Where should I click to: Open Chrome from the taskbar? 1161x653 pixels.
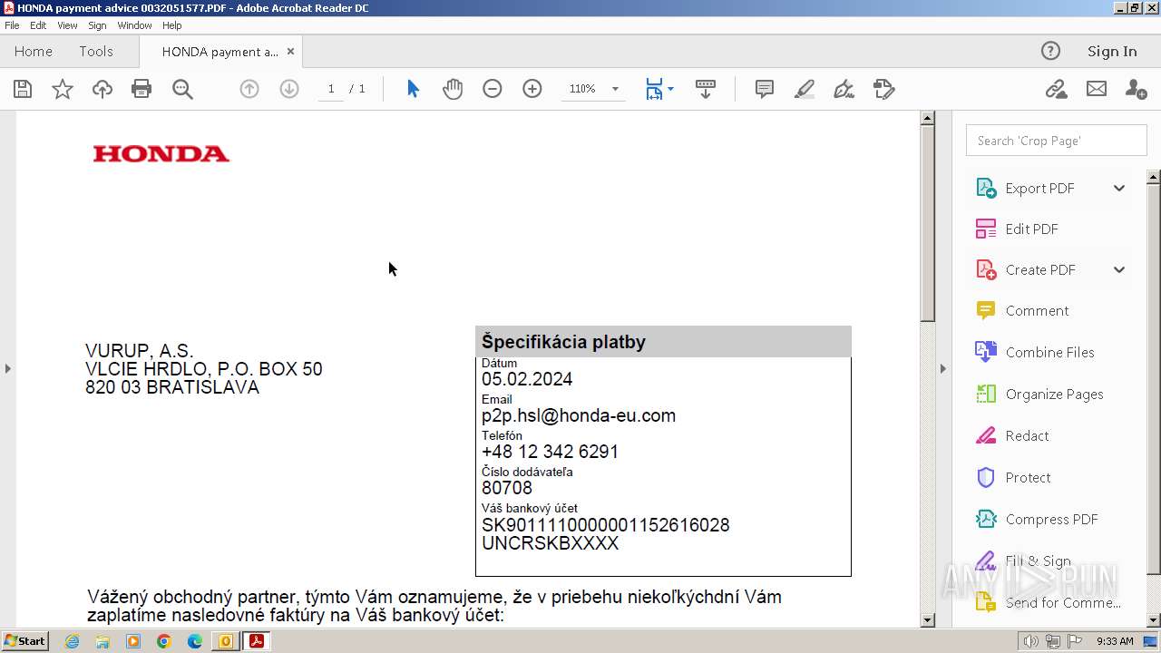164,641
